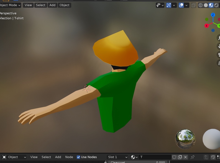The height and width of the screenshot is (163, 220).
Task: Toggle camera view with camera icon
Action: tap(219, 55)
